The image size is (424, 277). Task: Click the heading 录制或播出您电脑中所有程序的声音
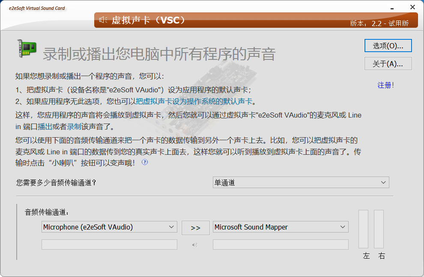pos(159,54)
